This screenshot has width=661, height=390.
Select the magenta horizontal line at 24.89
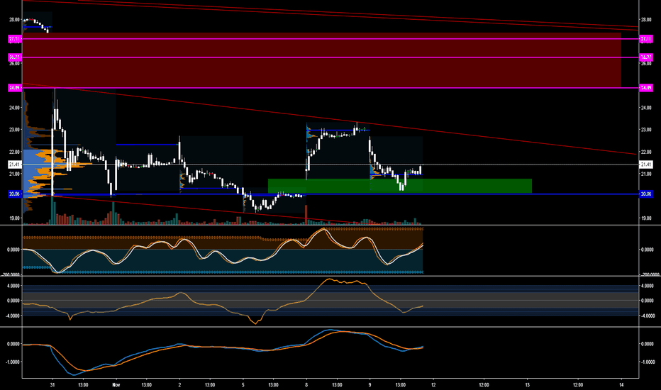(x=331, y=88)
